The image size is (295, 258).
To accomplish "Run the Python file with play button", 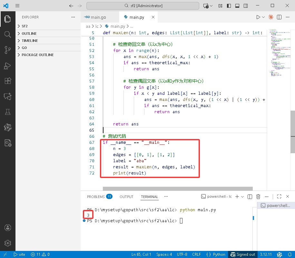I will [258, 17].
